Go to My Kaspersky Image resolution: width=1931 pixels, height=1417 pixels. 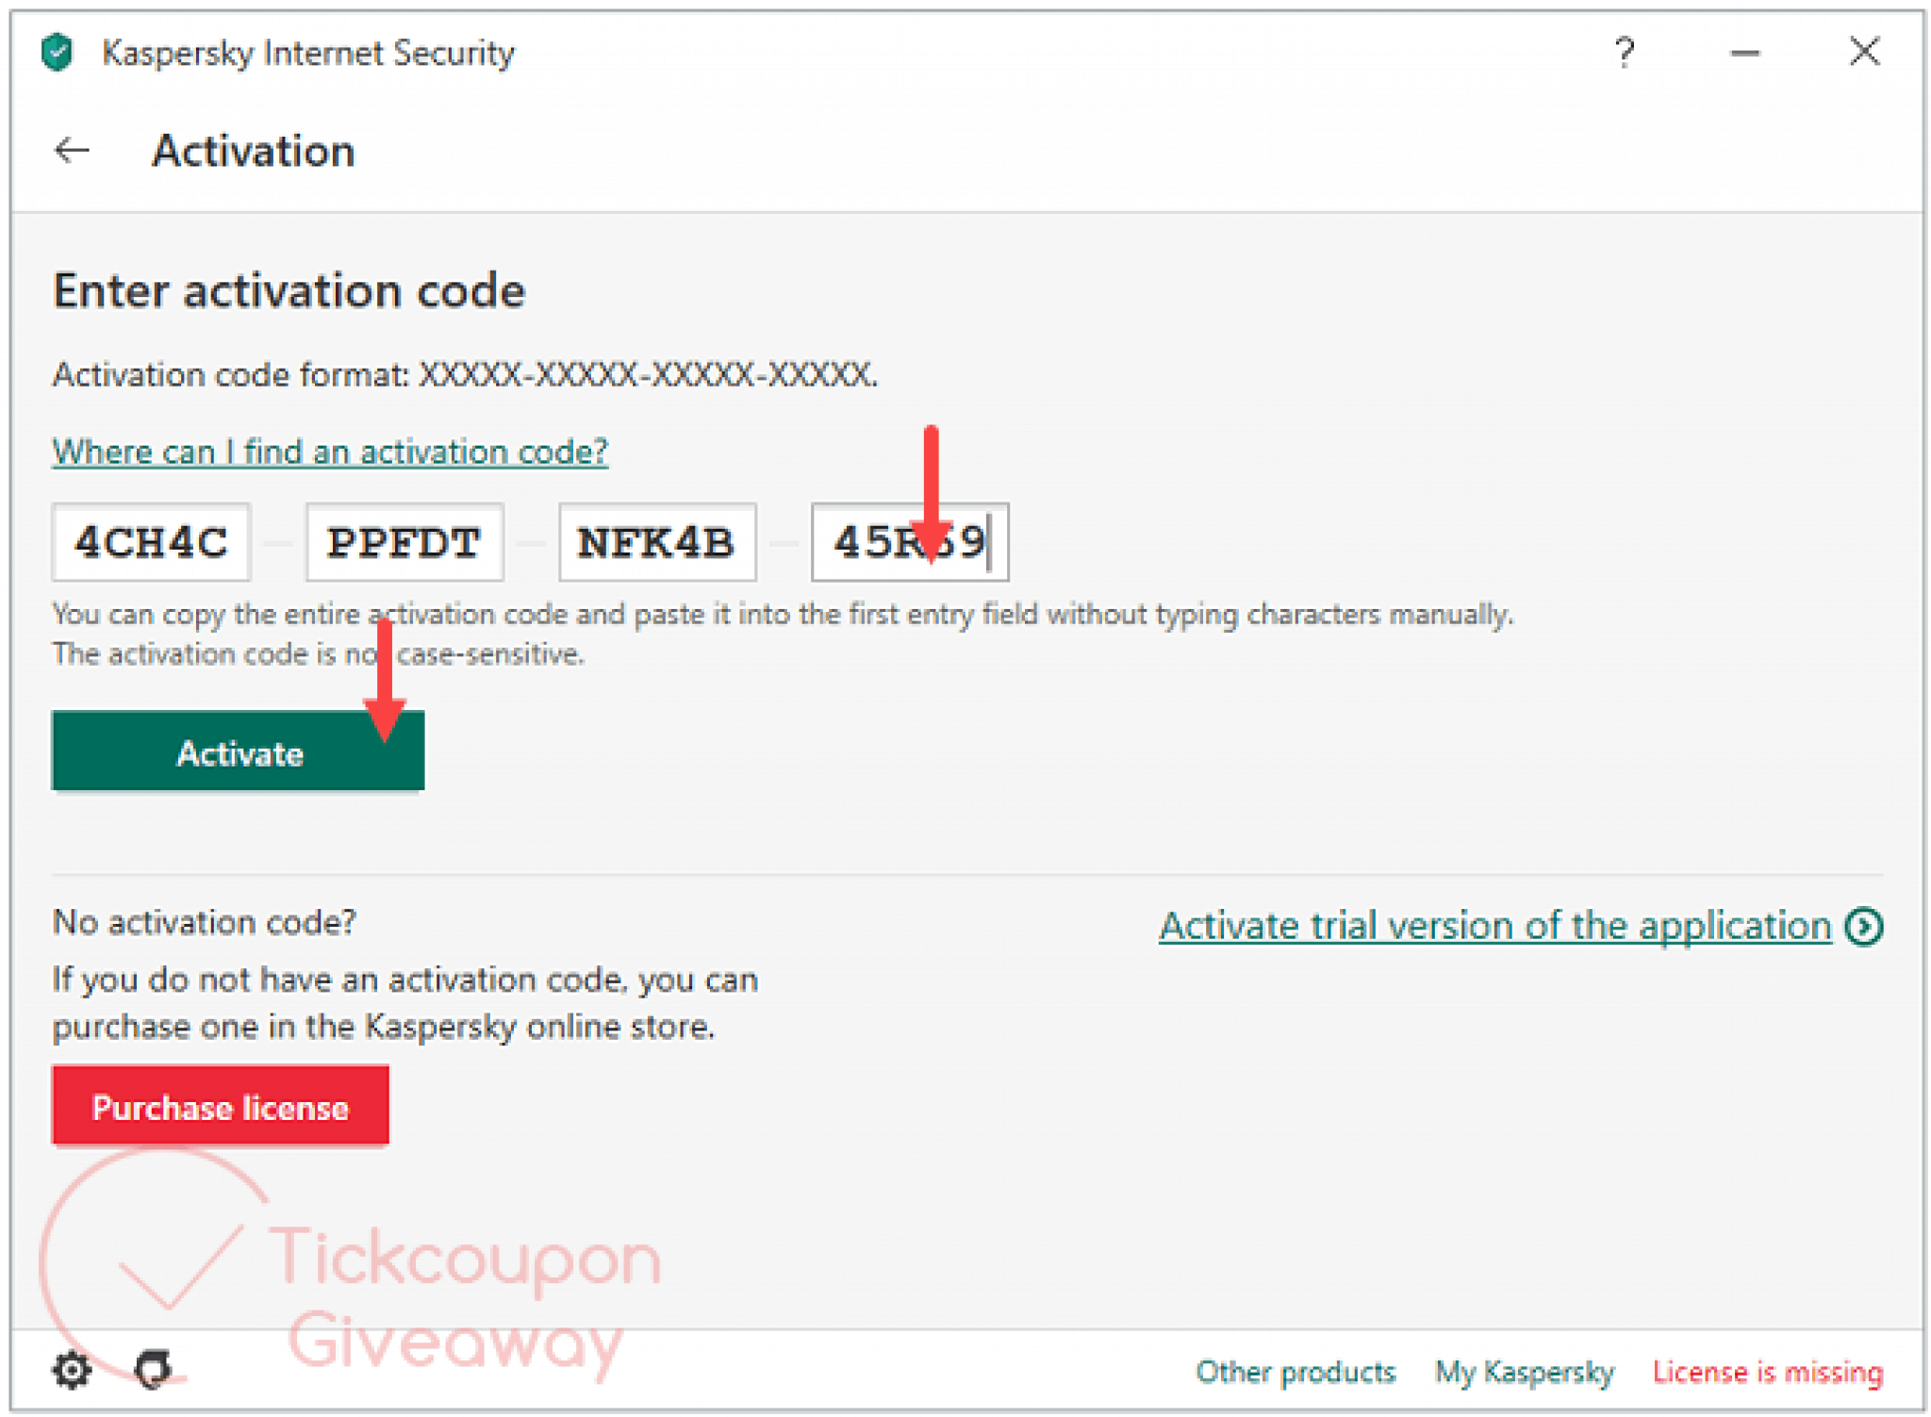(x=1524, y=1372)
